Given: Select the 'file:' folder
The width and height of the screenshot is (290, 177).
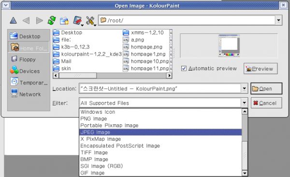Looking at the screenshot, I should coord(62,40).
